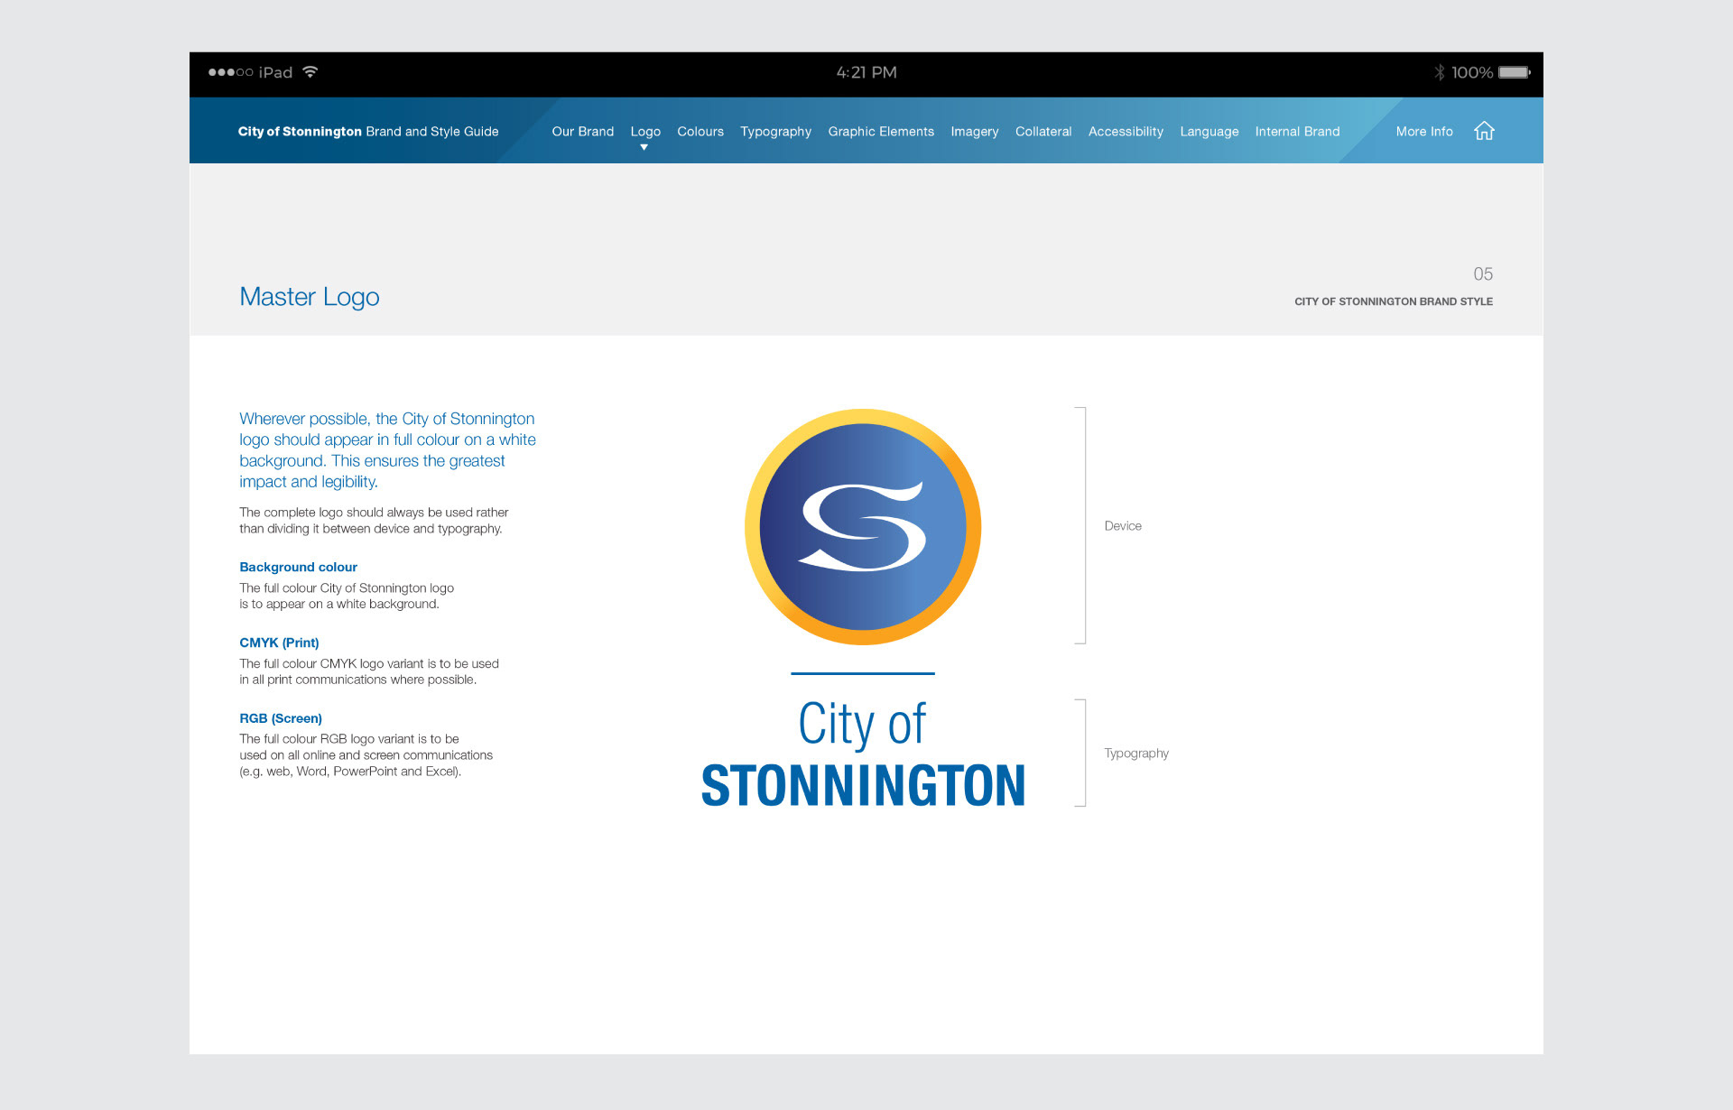Click the circular S logo device

[x=863, y=527]
